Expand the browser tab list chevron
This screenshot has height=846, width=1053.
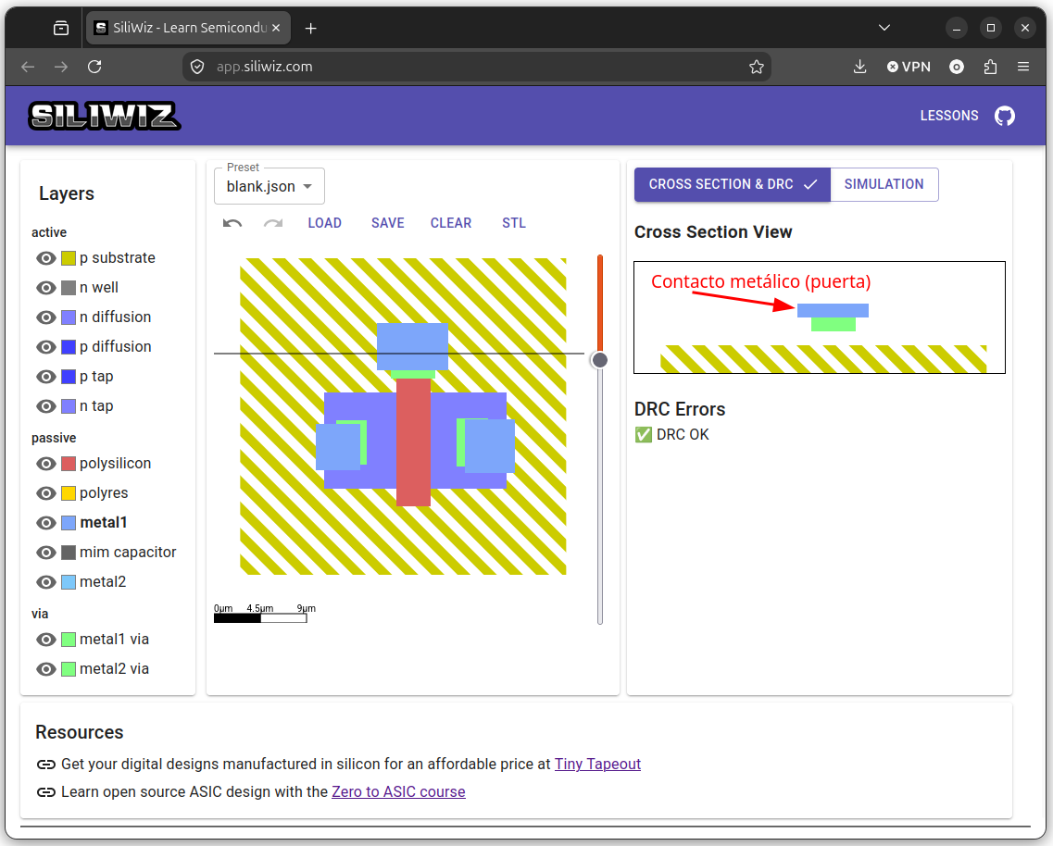tap(884, 28)
